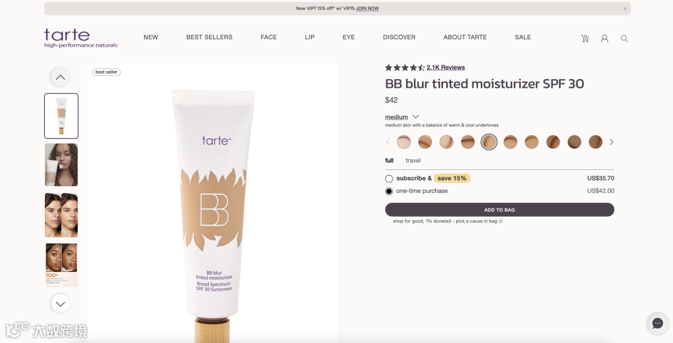Screen dimensions: 673x343
Task: Dismiss the VIP promo banner
Action: (625, 9)
